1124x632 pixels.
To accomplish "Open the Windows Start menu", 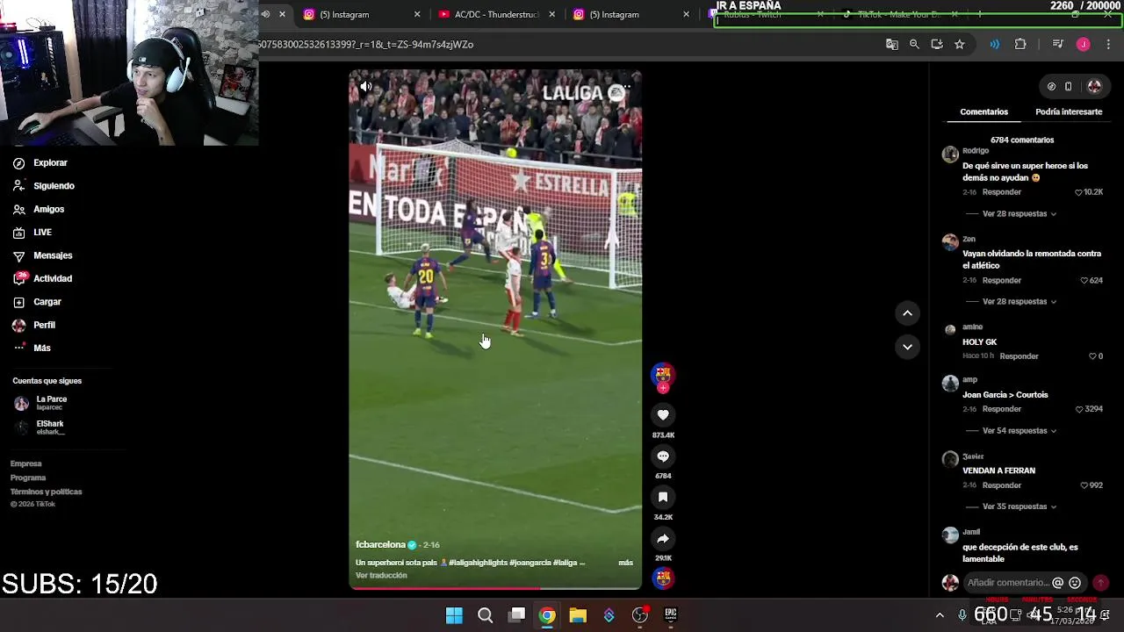I will coord(454,615).
